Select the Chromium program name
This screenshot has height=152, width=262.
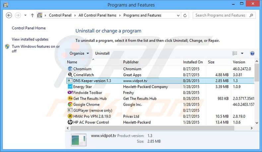(82, 69)
